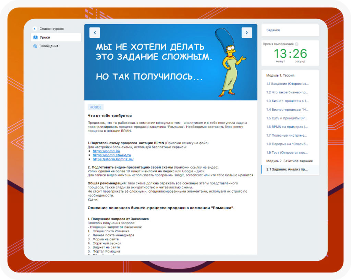Click banner text НО ТАК ПОЛУЧИЛОСЬ...
This screenshot has height=280, width=351.
coord(149,77)
